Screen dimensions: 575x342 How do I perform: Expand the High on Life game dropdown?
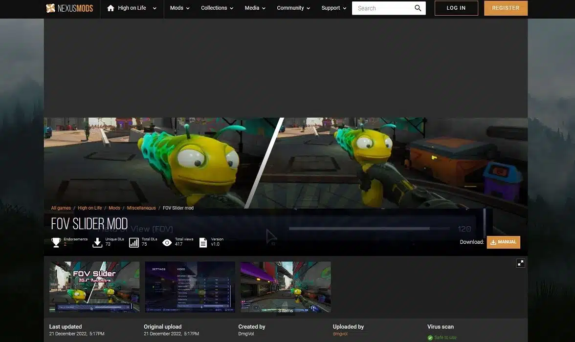coord(155,8)
